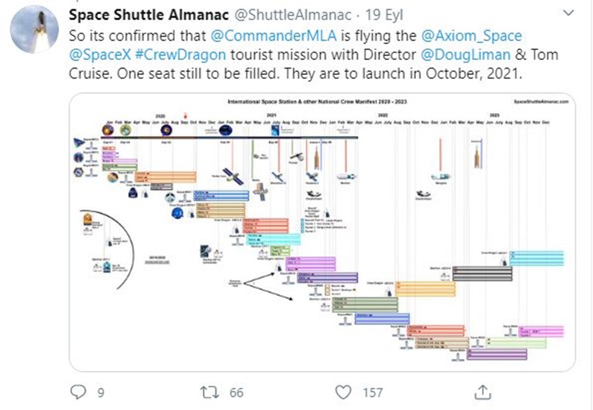593x410 pixels.
Task: Click the reply speech bubble icon
Action: click(x=78, y=392)
